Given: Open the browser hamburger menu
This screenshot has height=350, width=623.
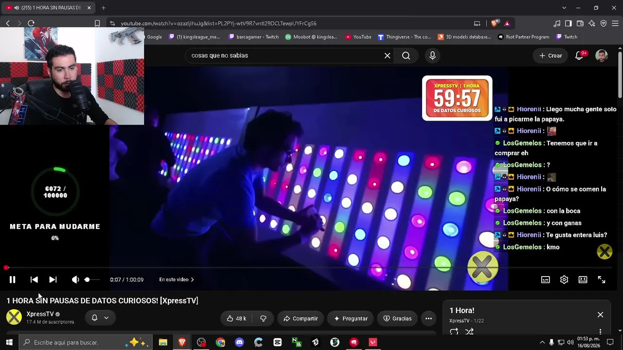Looking at the screenshot, I should click(x=615, y=23).
